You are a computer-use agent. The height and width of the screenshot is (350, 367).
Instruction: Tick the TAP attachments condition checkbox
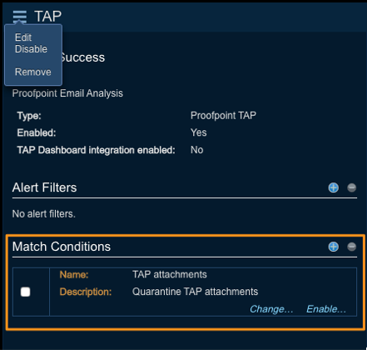(x=26, y=292)
